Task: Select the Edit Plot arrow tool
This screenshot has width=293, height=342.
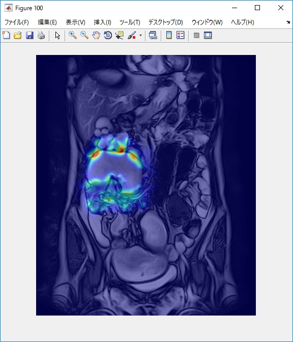Action: (57, 35)
